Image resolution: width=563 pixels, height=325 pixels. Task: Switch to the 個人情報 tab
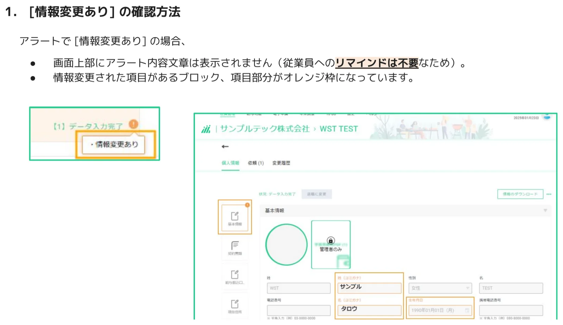(230, 163)
